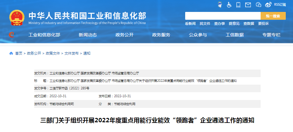Open 专题专栏 navigation item
The height and width of the screenshot is (132, 293).
coord(271,35)
